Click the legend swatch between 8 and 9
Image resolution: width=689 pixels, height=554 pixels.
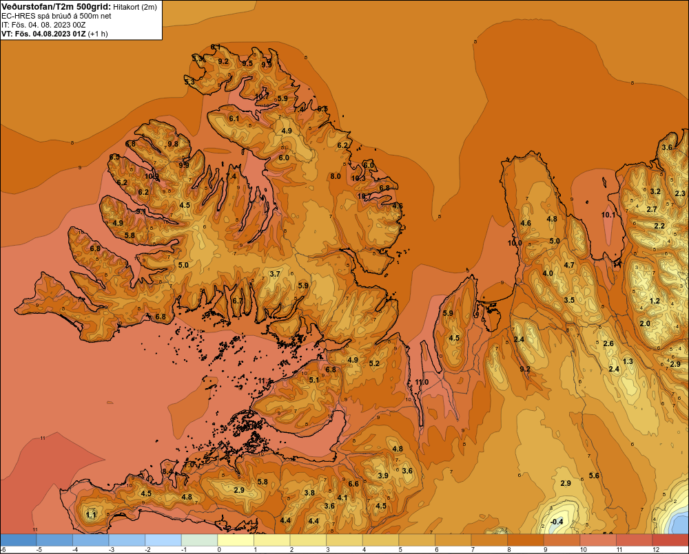click(x=526, y=540)
